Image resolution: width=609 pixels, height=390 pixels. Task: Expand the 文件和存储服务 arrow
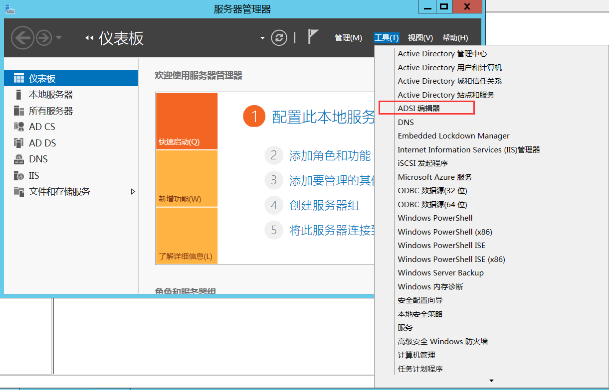coord(133,191)
